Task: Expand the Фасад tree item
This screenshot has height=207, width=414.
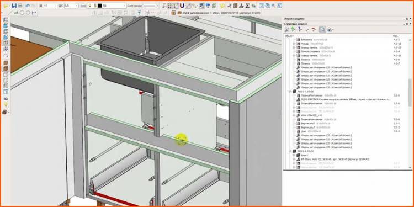Action: pos(294,44)
